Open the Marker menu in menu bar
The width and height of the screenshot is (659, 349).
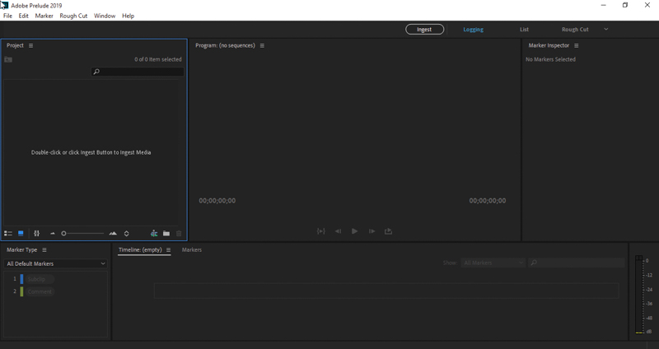click(x=44, y=16)
